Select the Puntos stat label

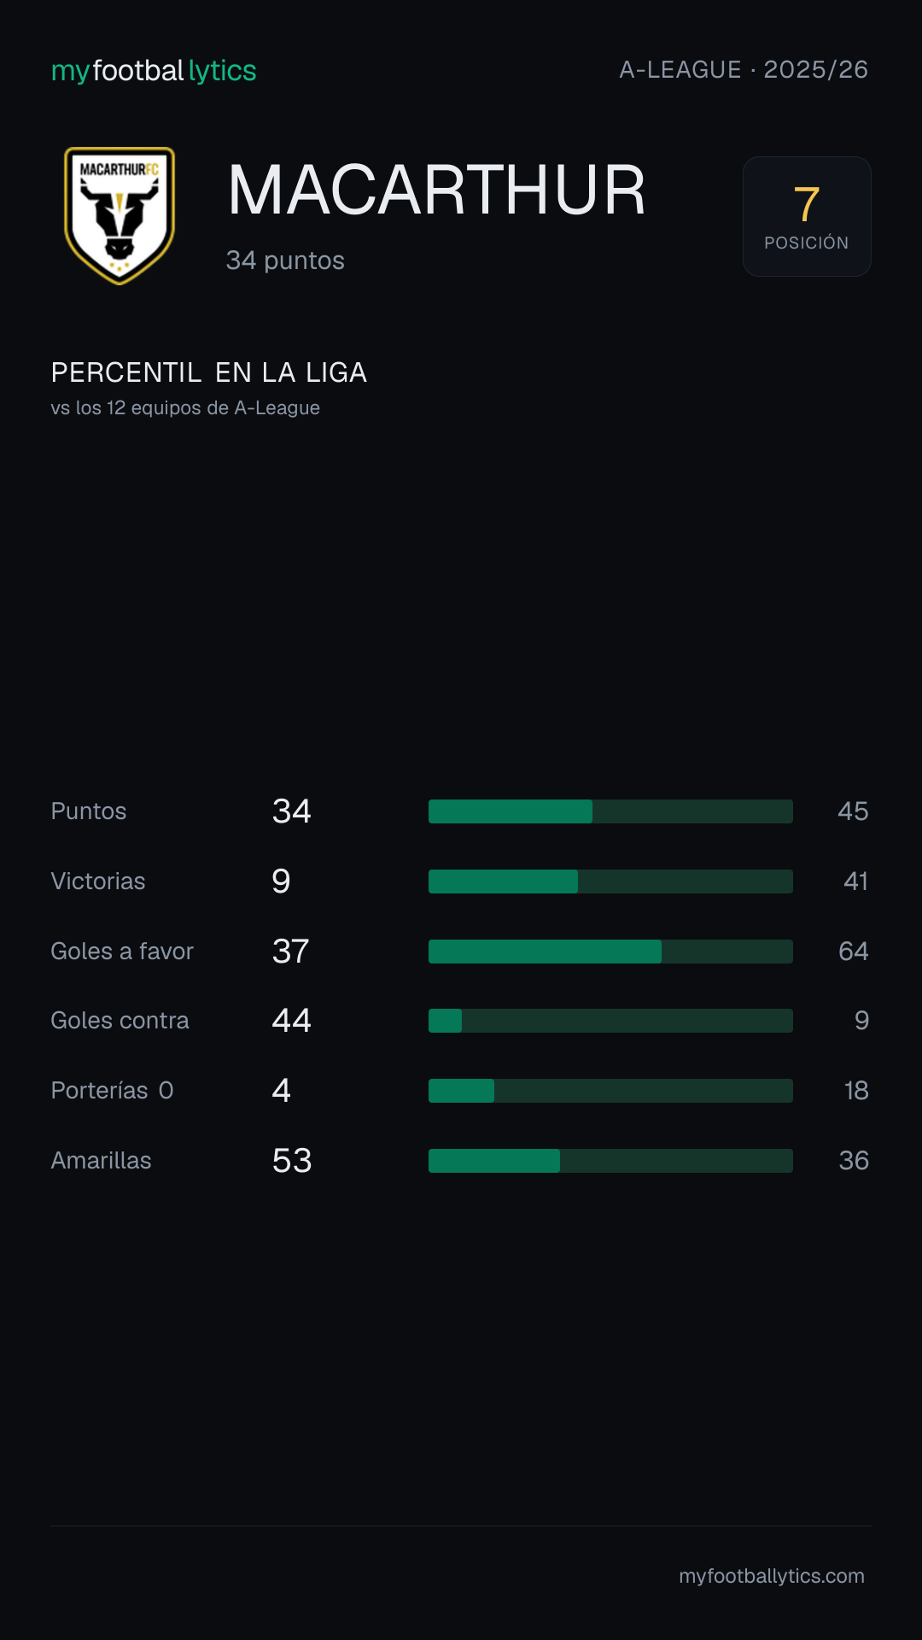(89, 811)
